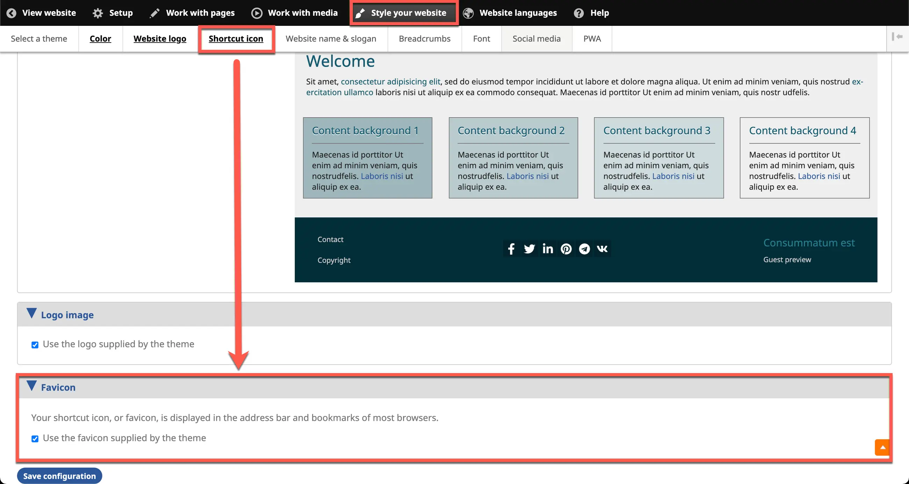The image size is (909, 484).
Task: Collapse the Logo image section
Action: (67, 314)
